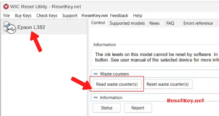Viewport: 219px width, 116px height.
Task: Open the Buy Keys menu
Action: click(23, 16)
